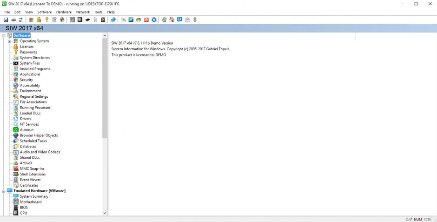This screenshot has height=222, width=437.
Task: Select ActiveX tree item
Action: click(26, 163)
